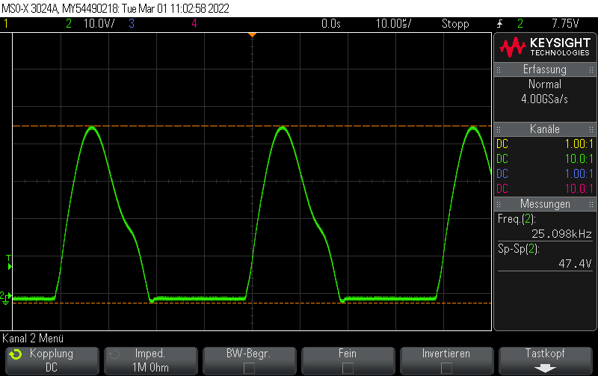Click the orange trigger time reference marker
This screenshot has width=598, height=376.
[252, 35]
